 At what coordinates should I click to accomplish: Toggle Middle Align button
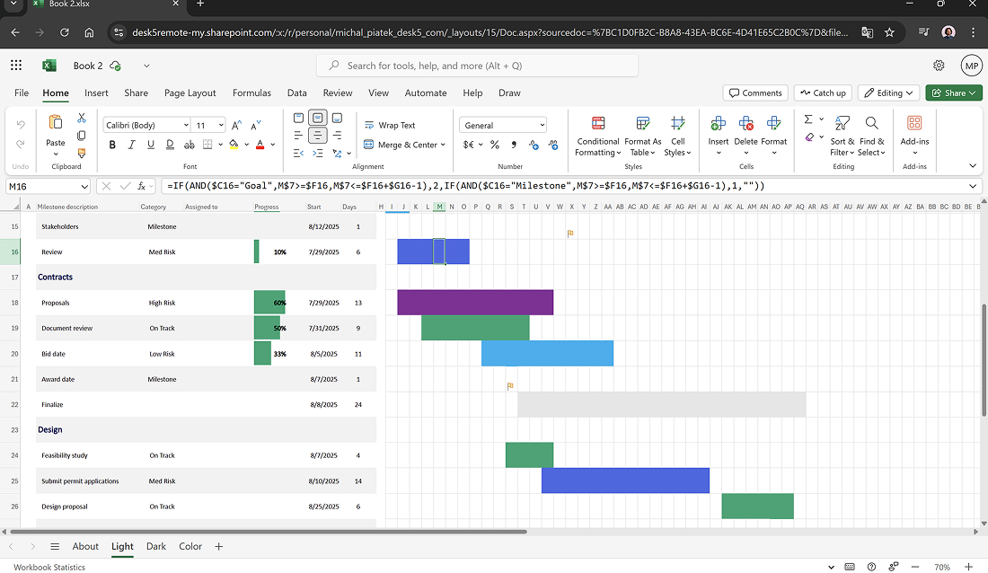click(x=318, y=118)
